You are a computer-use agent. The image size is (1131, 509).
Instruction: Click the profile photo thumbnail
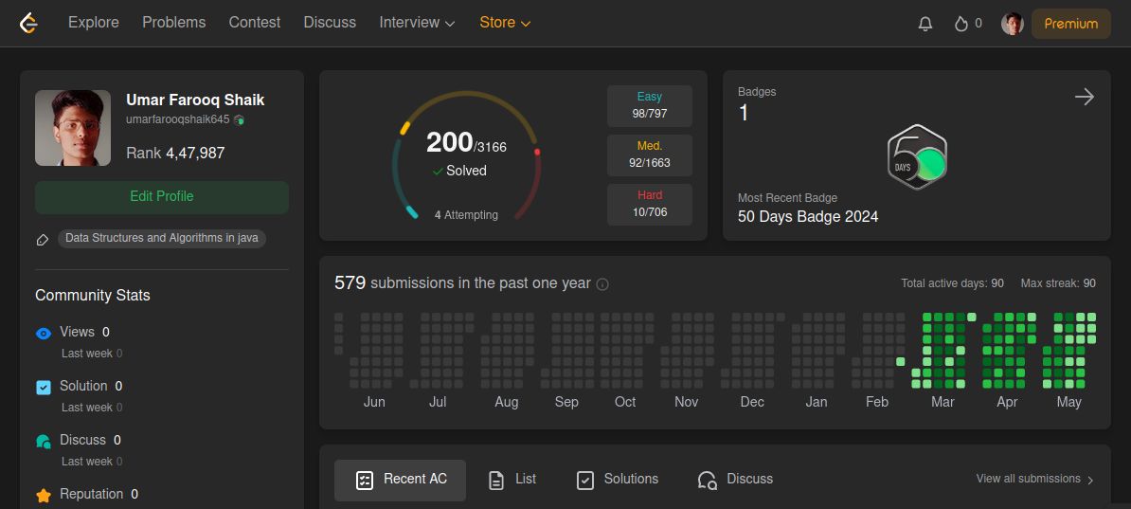pyautogui.click(x=73, y=129)
